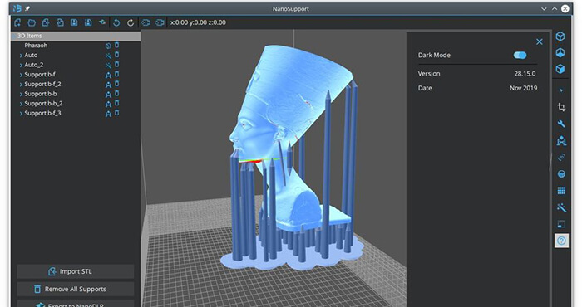
Task: Delete Support b-f using its trash icon
Action: click(116, 74)
